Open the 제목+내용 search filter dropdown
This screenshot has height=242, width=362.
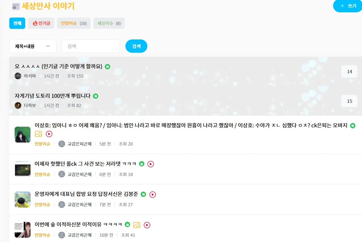pyautogui.click(x=33, y=46)
